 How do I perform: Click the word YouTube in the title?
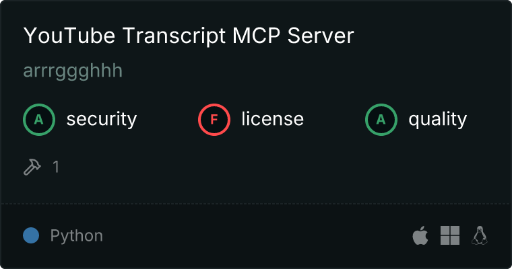pyautogui.click(x=69, y=36)
